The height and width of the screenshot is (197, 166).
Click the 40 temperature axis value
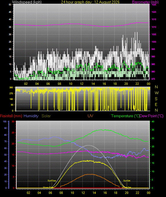click(x=153, y=121)
